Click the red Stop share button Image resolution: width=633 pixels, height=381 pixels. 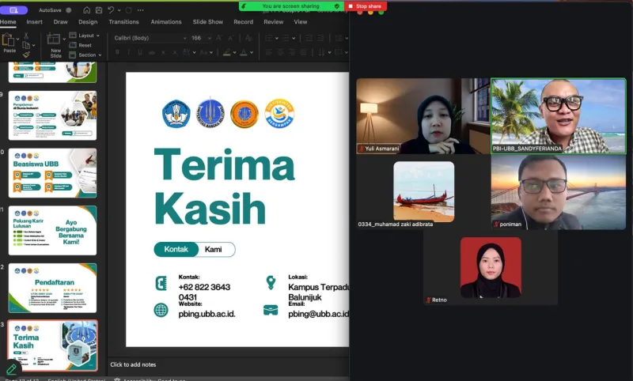point(366,6)
